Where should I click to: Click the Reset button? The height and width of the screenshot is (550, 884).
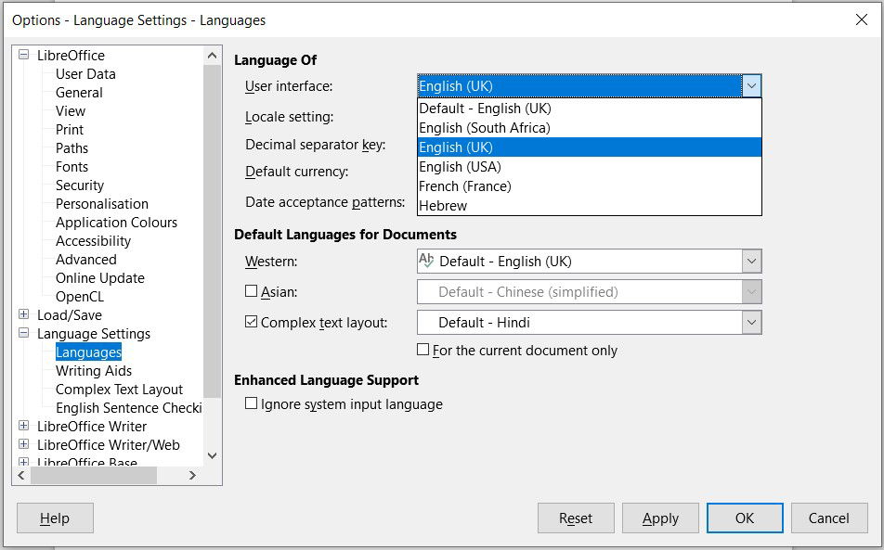click(x=576, y=518)
